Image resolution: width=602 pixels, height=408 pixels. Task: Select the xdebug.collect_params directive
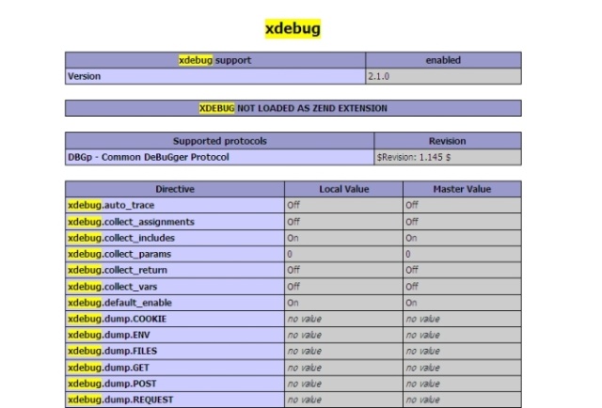click(175, 254)
